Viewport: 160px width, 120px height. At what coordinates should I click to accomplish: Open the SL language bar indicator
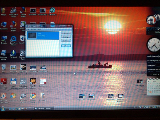[134, 107]
